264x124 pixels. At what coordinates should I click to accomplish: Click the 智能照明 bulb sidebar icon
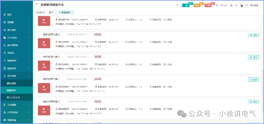click(5, 61)
